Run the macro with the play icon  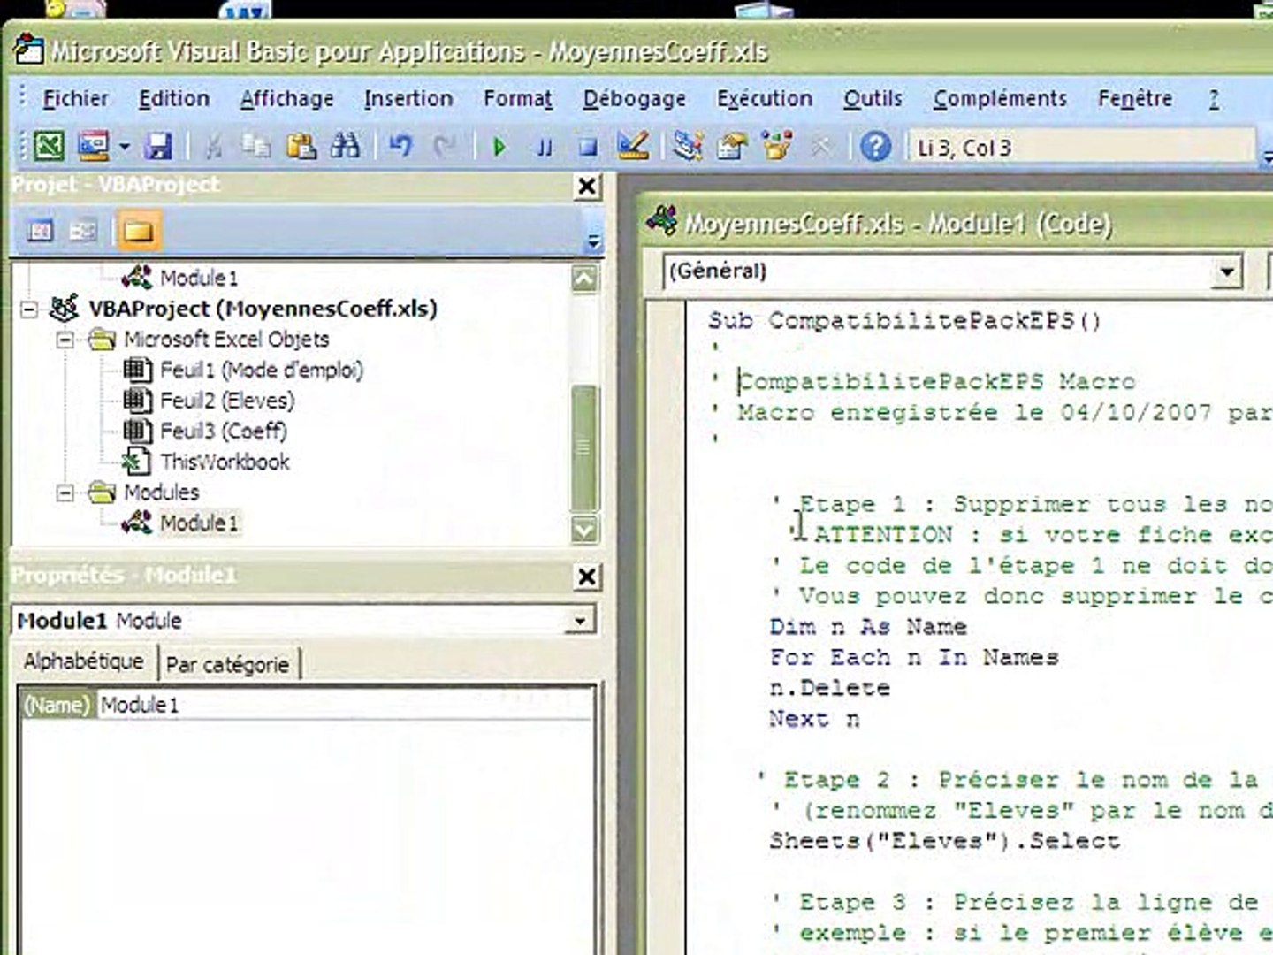(499, 147)
